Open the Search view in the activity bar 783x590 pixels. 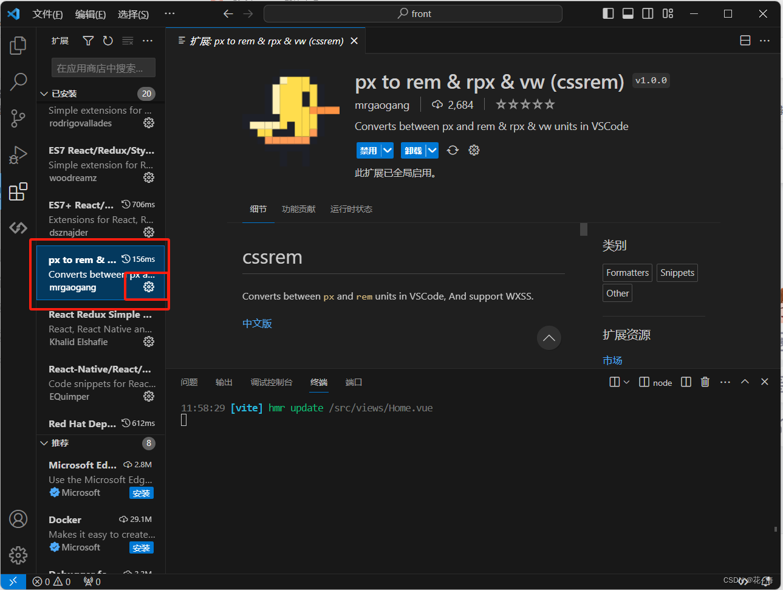click(x=18, y=81)
